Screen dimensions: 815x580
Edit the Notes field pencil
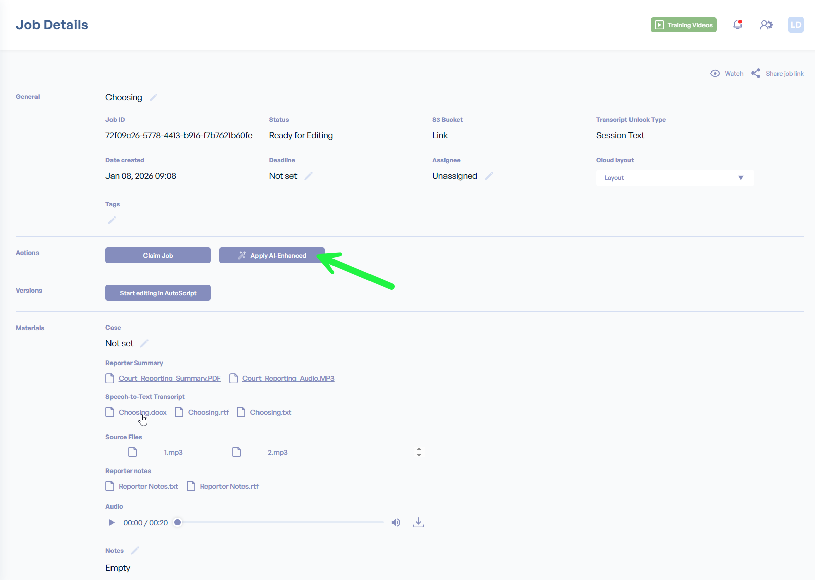pyautogui.click(x=135, y=551)
